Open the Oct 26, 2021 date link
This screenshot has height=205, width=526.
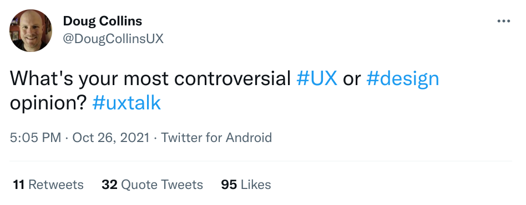click(x=111, y=138)
